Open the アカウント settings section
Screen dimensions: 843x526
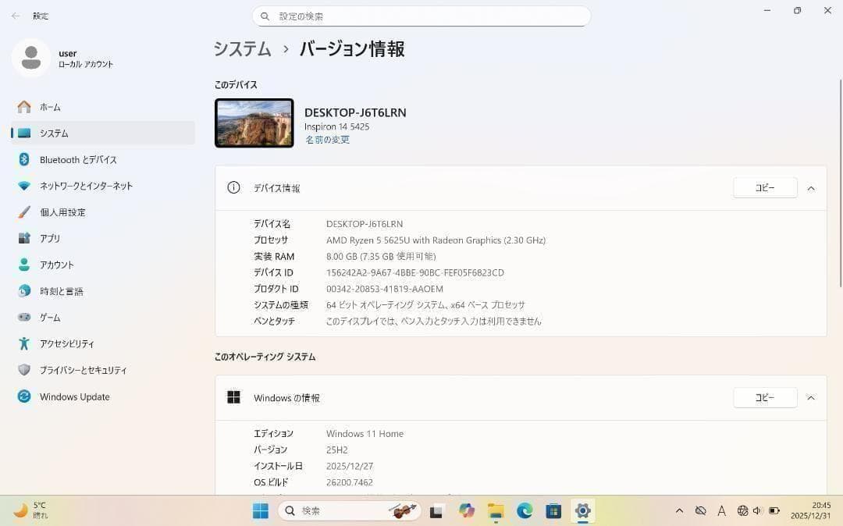click(x=56, y=265)
